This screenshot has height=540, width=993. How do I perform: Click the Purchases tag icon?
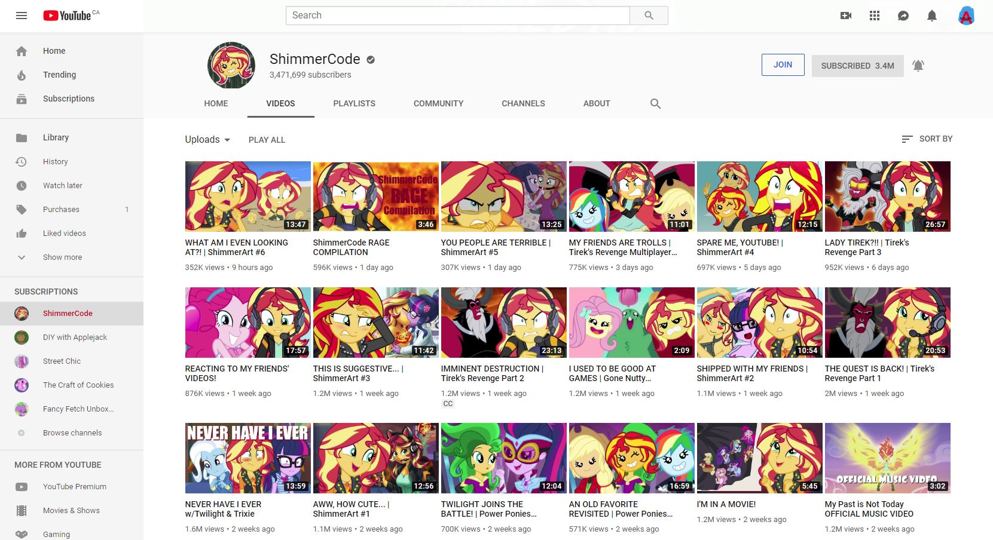pyautogui.click(x=22, y=210)
